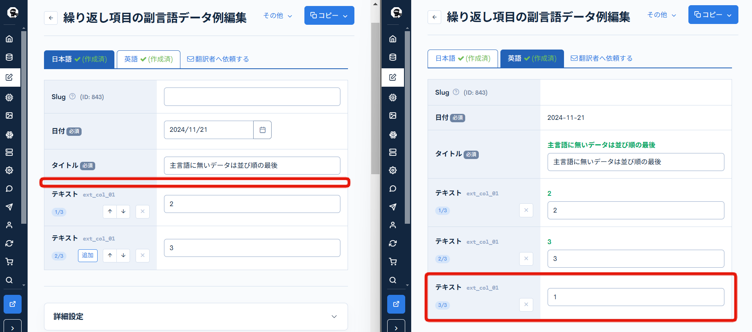
Task: Switch to the 英語 tab in the right window
Action: (x=532, y=58)
